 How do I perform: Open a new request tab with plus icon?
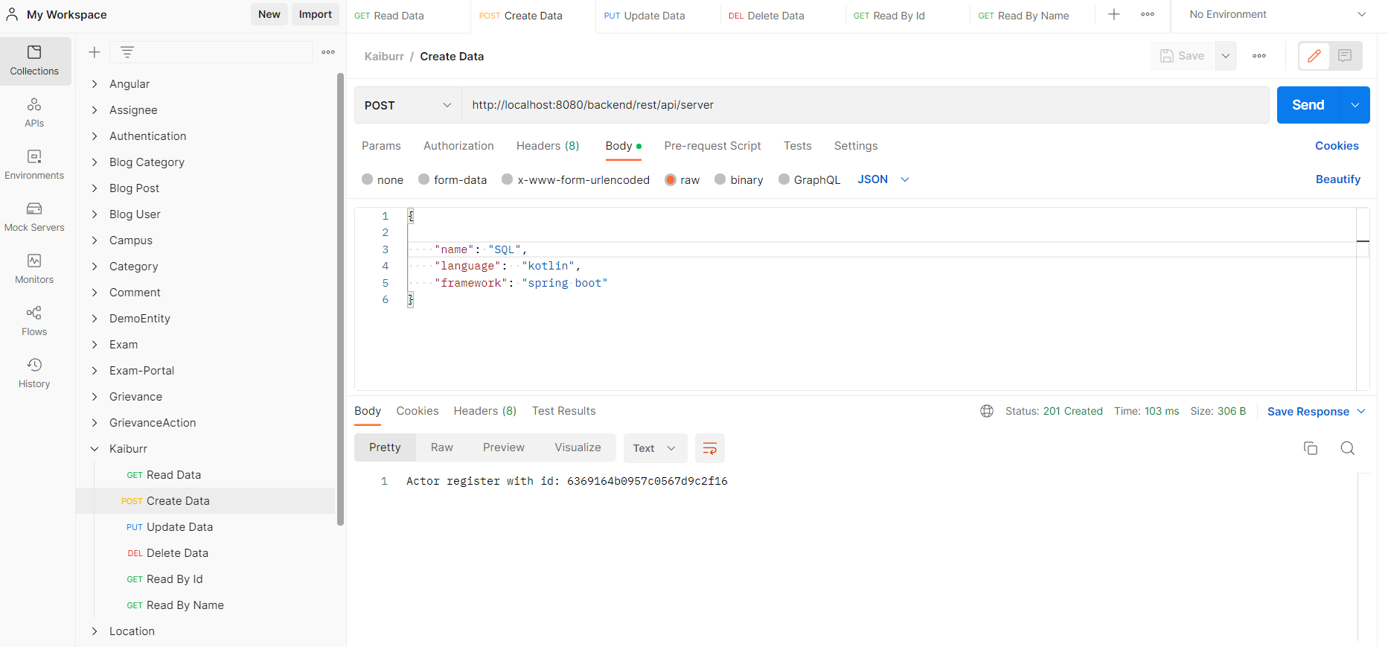1114,14
